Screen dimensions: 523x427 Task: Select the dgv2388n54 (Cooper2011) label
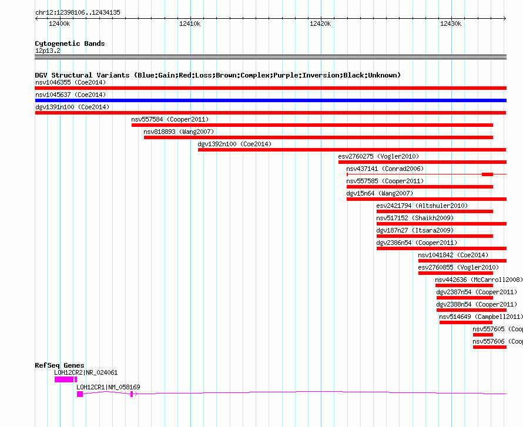477,304
